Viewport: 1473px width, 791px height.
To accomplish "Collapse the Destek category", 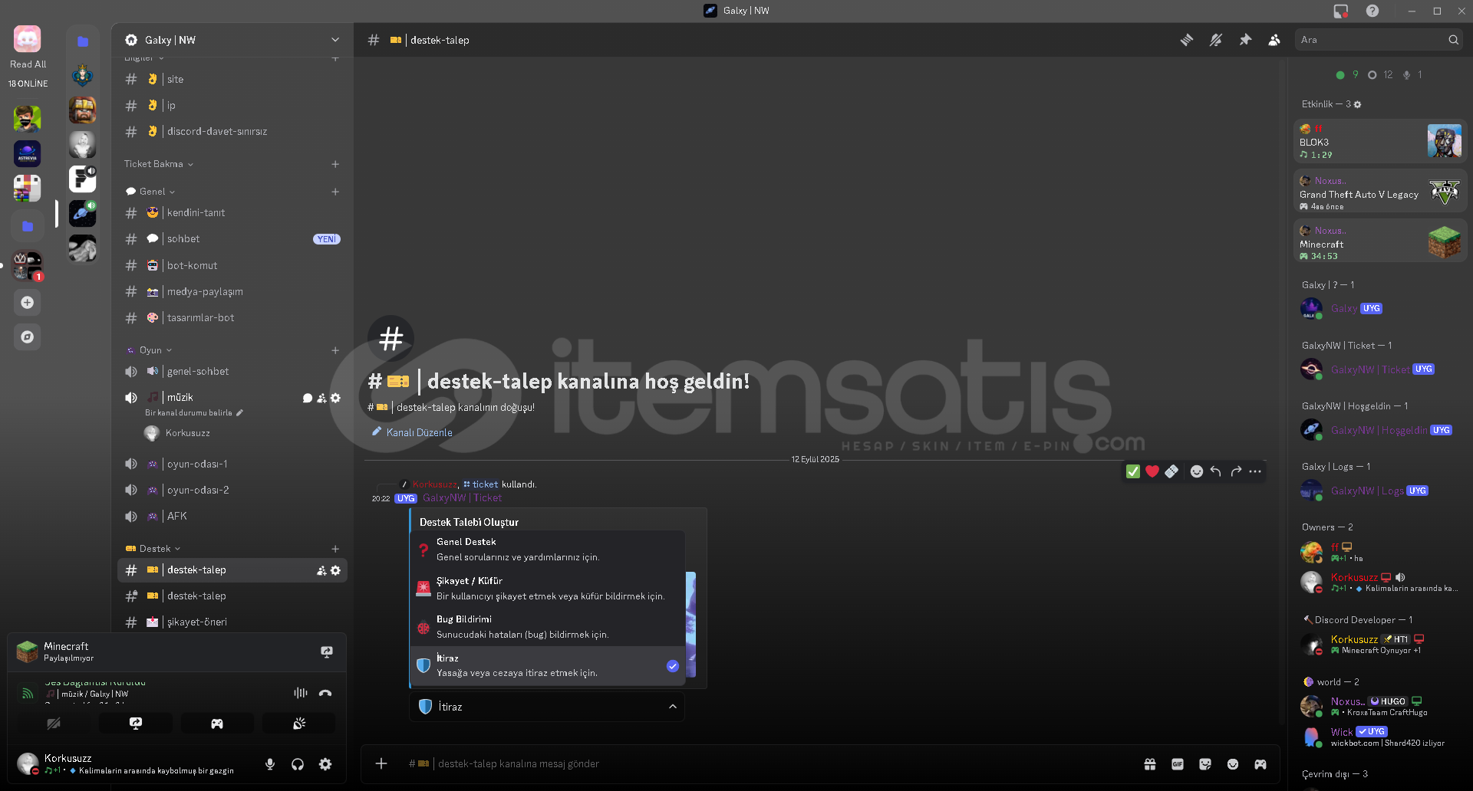I will 153,549.
